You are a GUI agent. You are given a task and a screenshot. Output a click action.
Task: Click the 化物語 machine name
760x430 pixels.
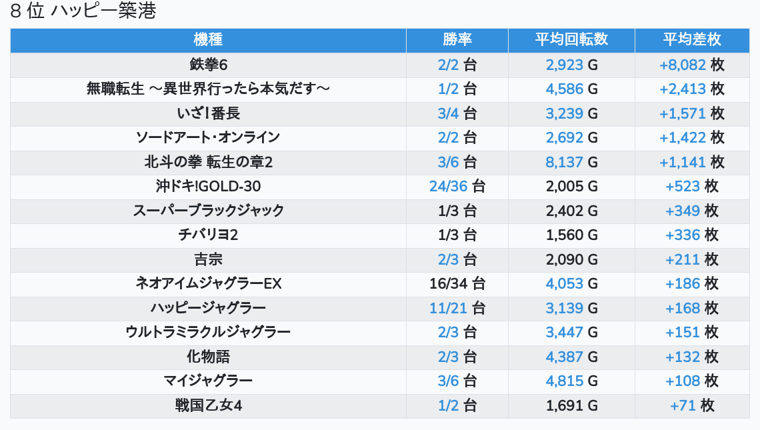208,357
